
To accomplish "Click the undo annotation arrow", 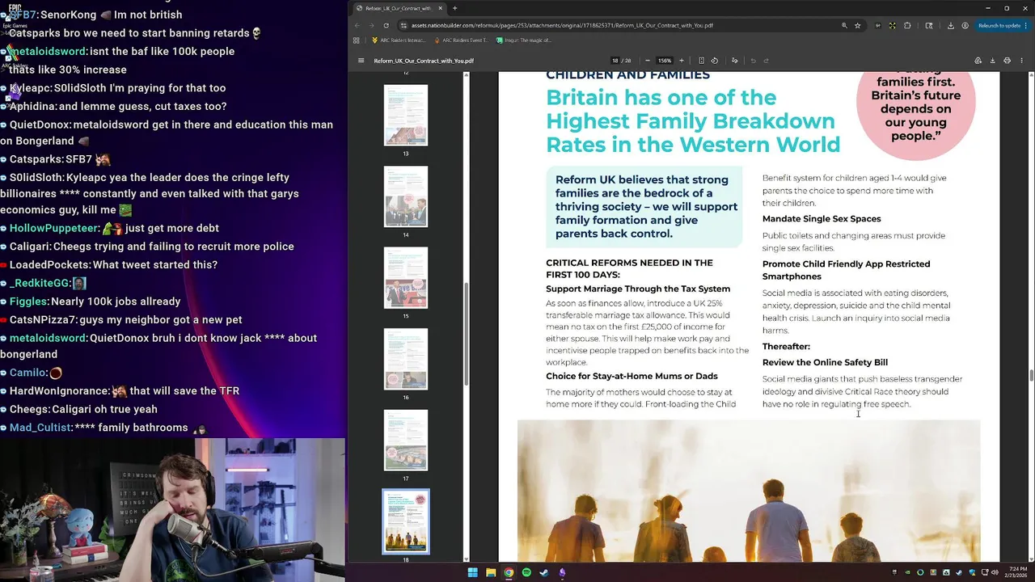I will tap(754, 61).
